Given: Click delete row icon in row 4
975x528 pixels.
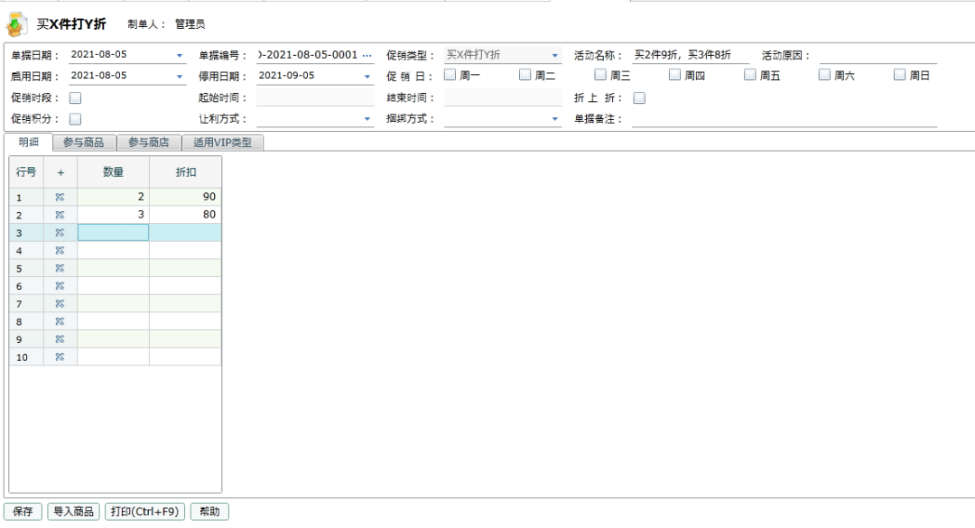Looking at the screenshot, I should click(60, 251).
